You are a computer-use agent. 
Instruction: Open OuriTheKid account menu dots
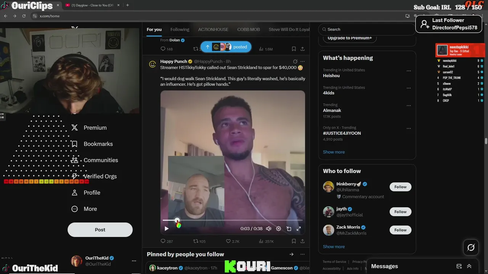134,261
